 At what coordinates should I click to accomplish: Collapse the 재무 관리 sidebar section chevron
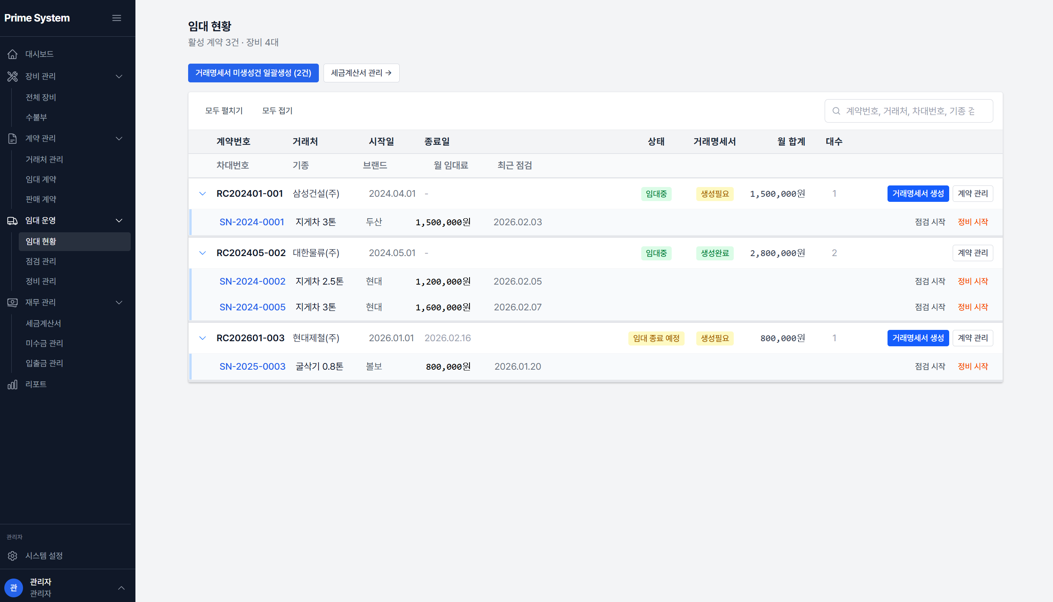click(119, 303)
